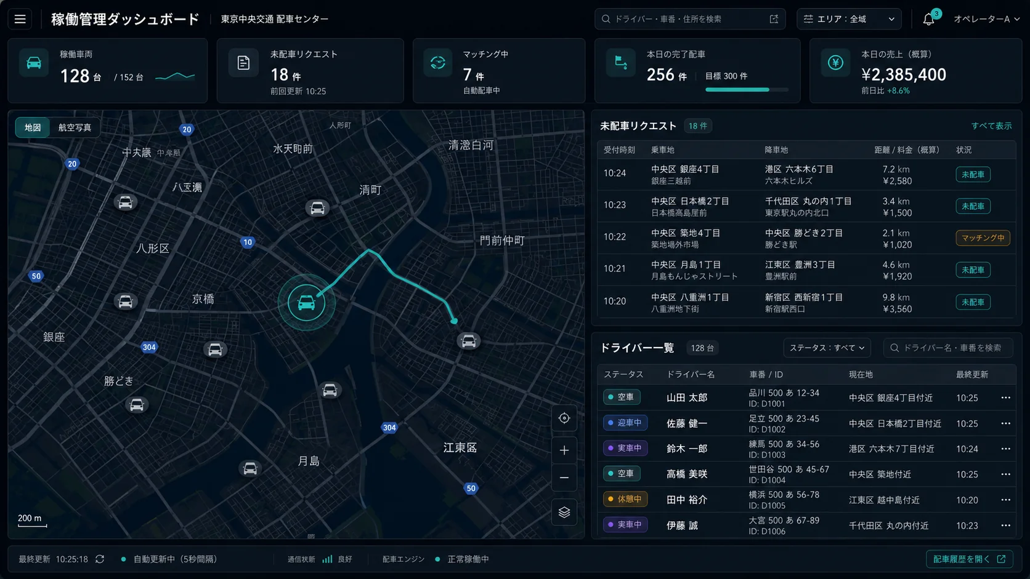Click the 実車中 status badge for 伊藤 誠
The image size is (1030, 579).
pyautogui.click(x=625, y=525)
